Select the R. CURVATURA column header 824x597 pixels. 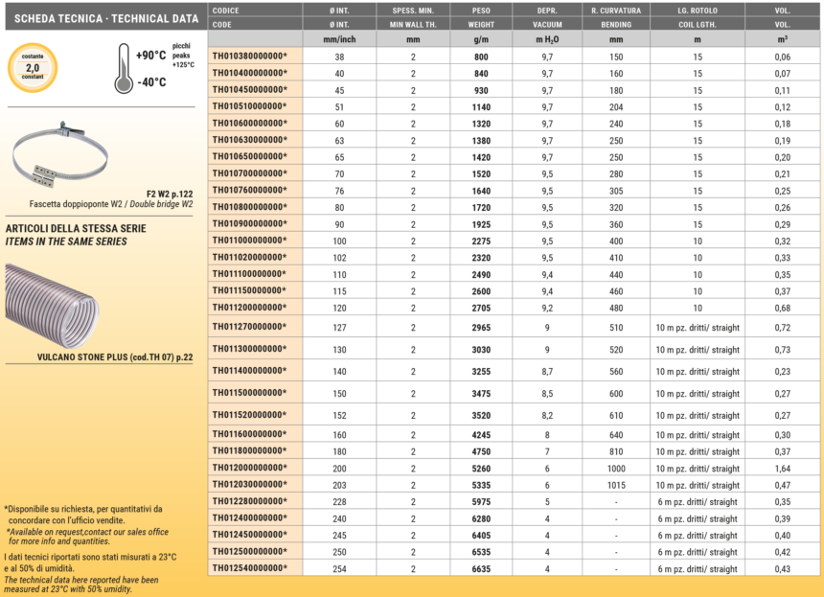(x=615, y=9)
